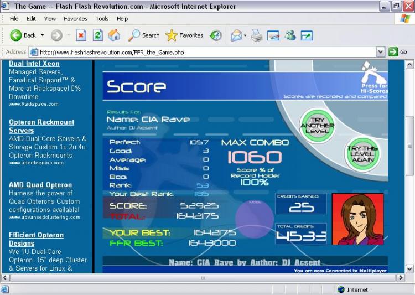Click vertical scrollbar up arrow
This screenshot has width=415, height=295.
(x=409, y=64)
